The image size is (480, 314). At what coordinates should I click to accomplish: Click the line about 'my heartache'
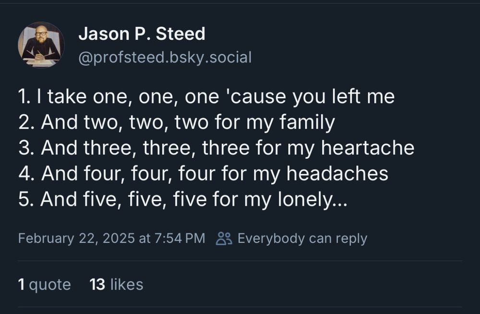coord(216,148)
